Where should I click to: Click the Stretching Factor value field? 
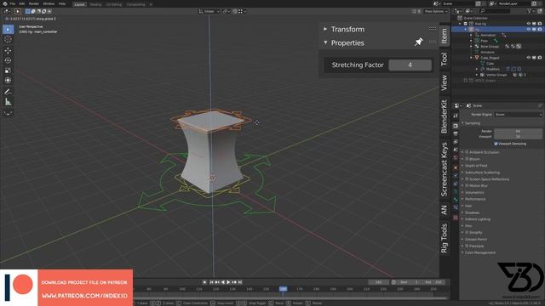[x=410, y=65]
